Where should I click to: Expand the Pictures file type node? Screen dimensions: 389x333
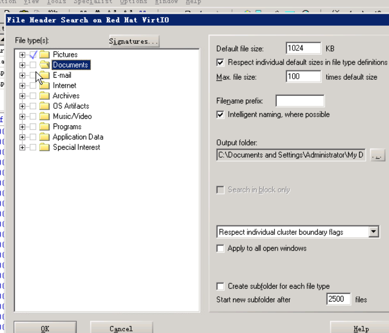tap(22, 55)
